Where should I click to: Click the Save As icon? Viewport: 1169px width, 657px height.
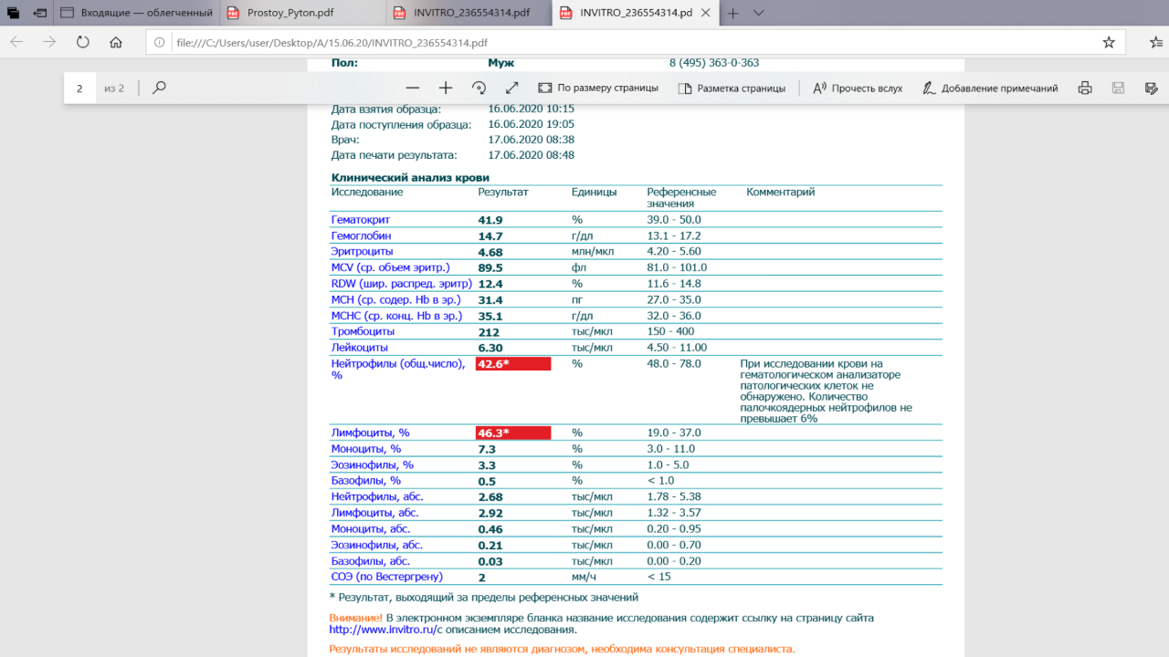point(1151,89)
